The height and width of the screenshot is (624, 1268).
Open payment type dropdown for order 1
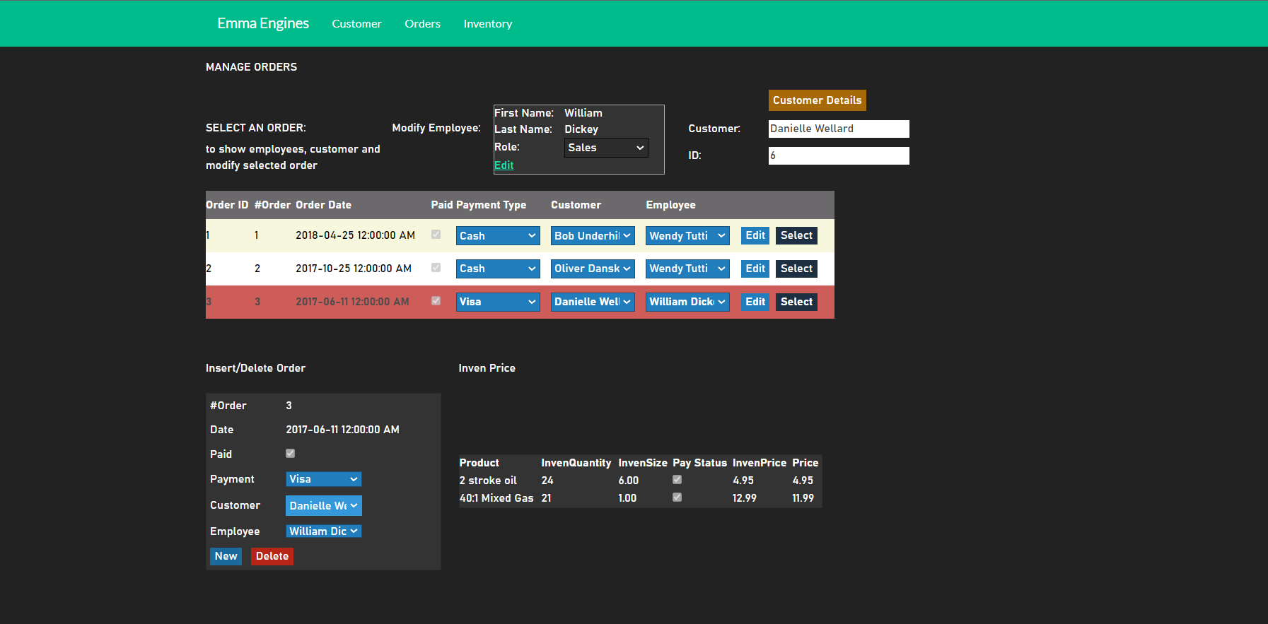coord(497,236)
